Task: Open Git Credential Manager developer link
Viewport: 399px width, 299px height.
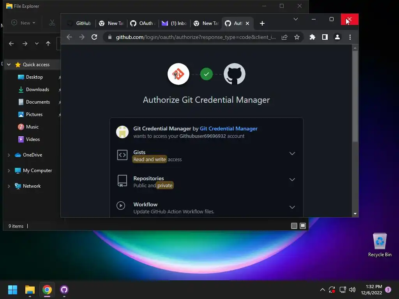Action: (x=228, y=128)
